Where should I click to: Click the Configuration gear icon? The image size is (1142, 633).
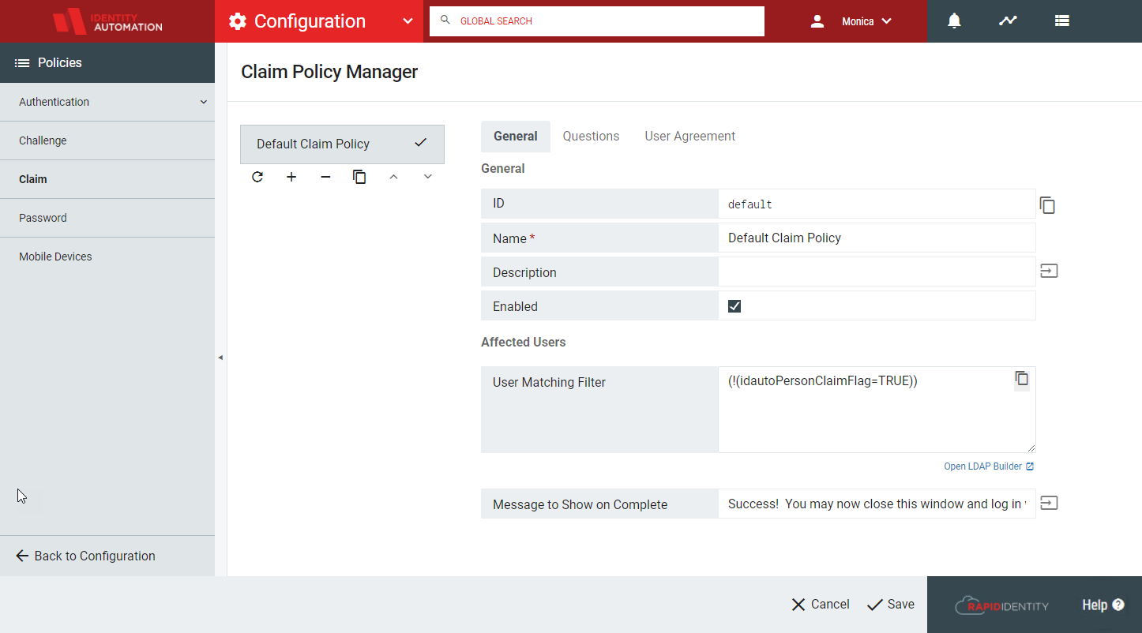(x=238, y=21)
